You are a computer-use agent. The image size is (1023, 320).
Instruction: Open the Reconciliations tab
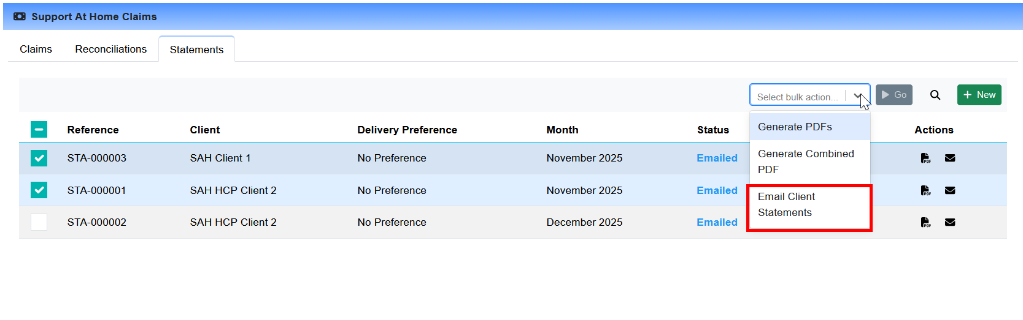point(111,49)
